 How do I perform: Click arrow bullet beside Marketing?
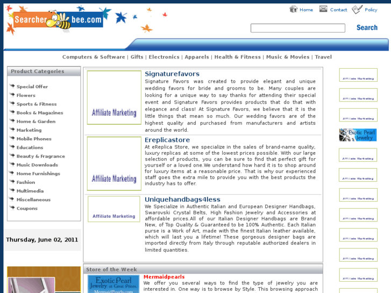tap(12, 130)
